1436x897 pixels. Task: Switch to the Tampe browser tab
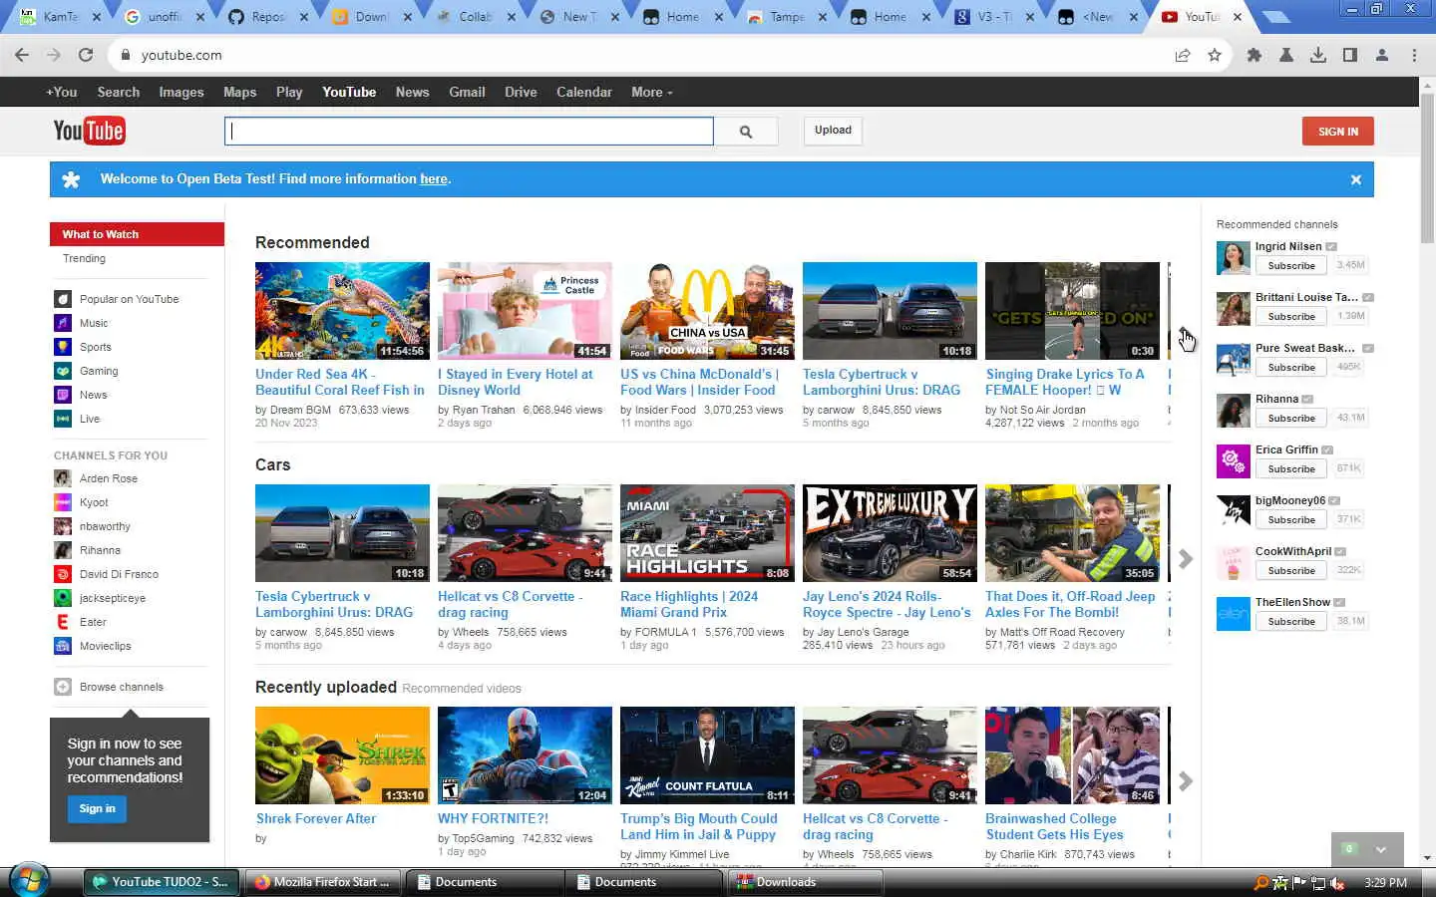tap(788, 17)
